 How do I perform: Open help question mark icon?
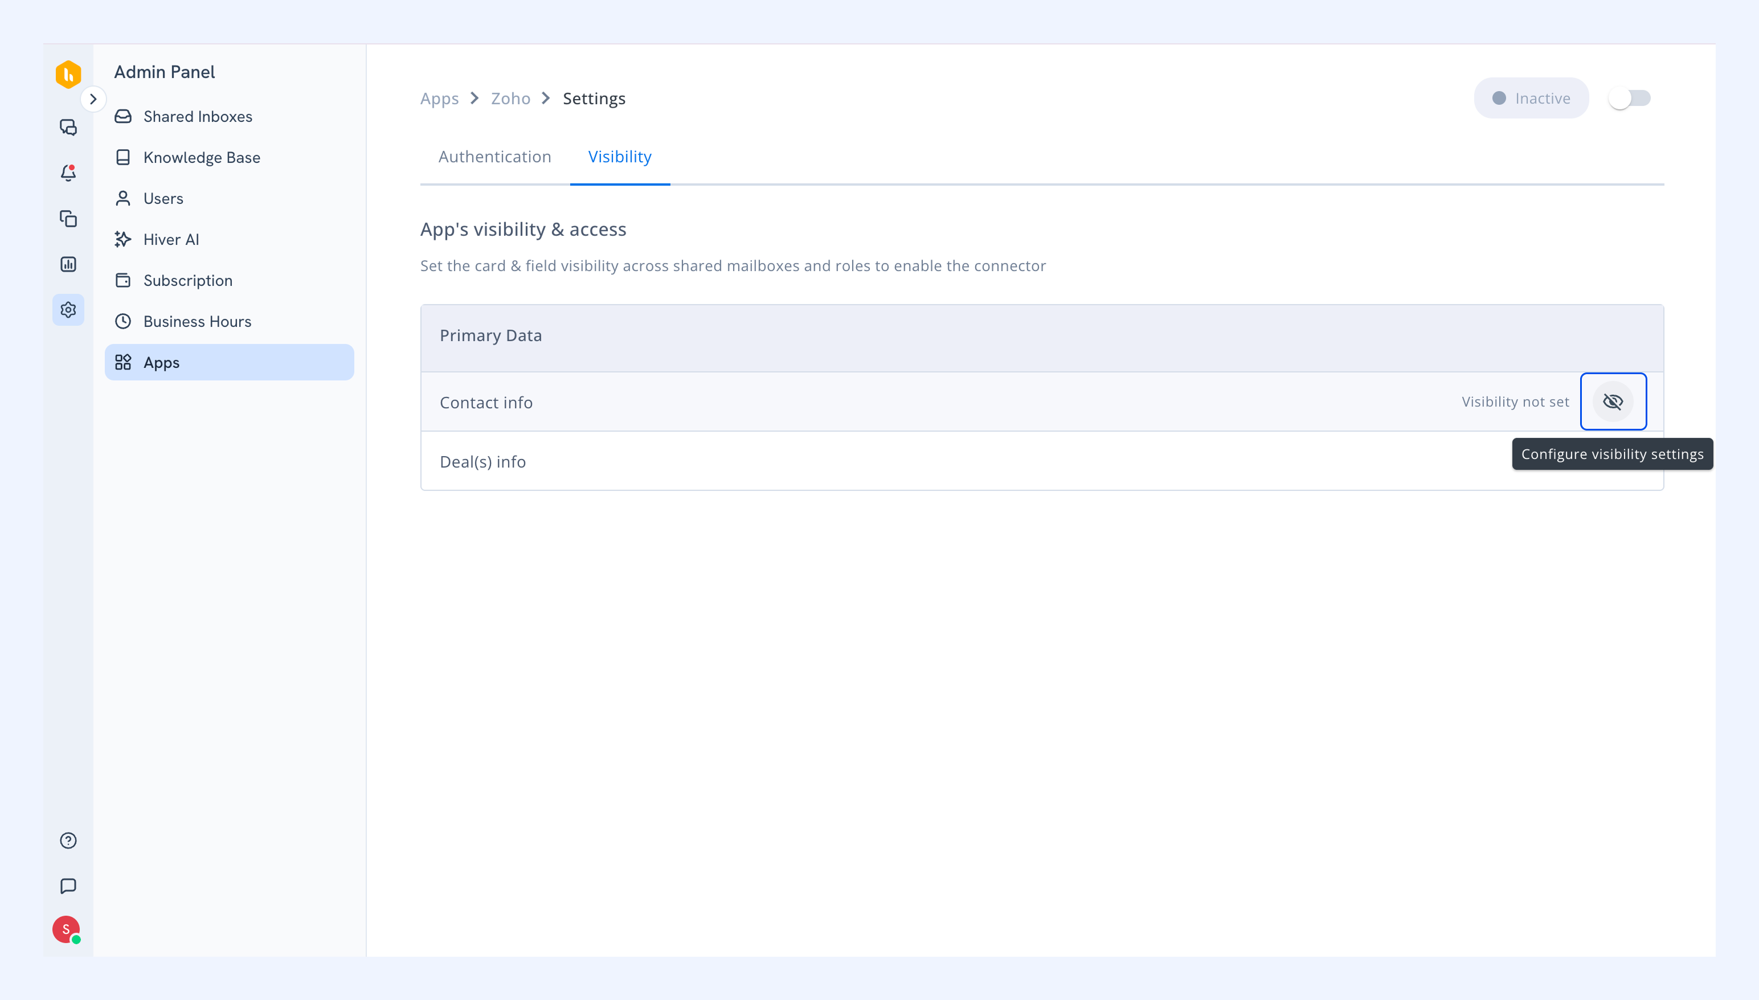coord(68,841)
